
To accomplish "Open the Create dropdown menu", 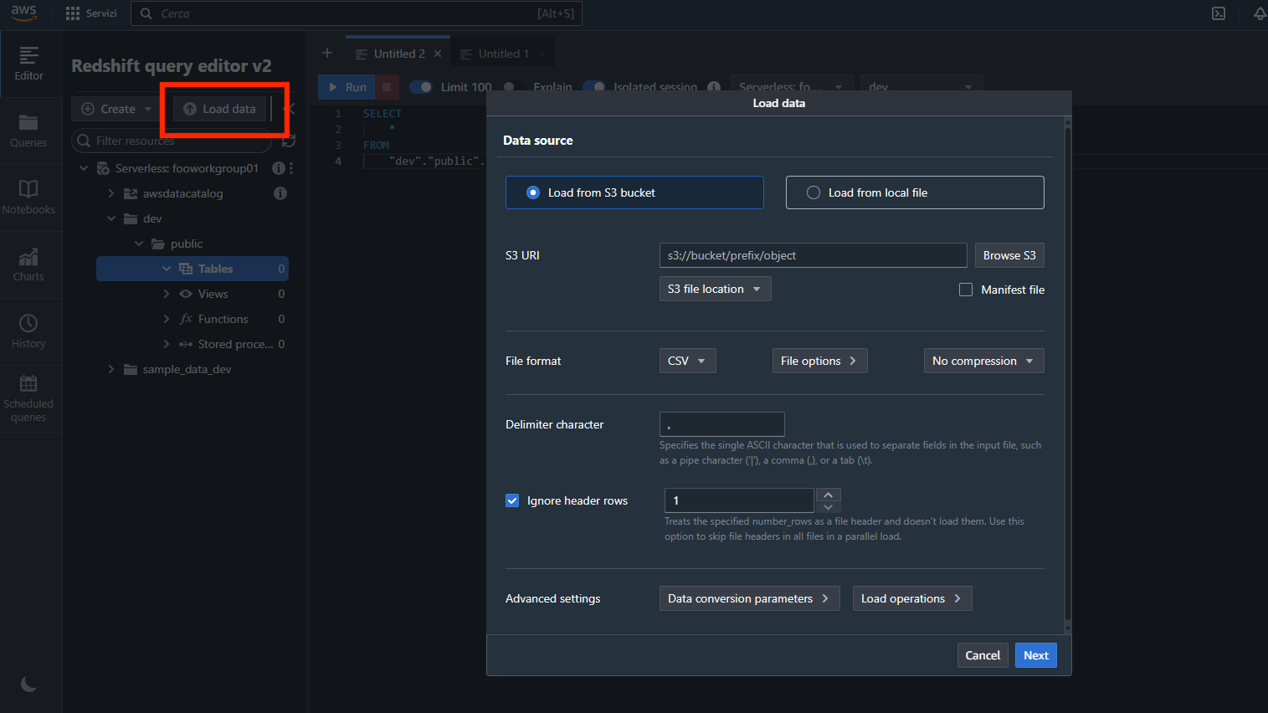I will tap(117, 109).
